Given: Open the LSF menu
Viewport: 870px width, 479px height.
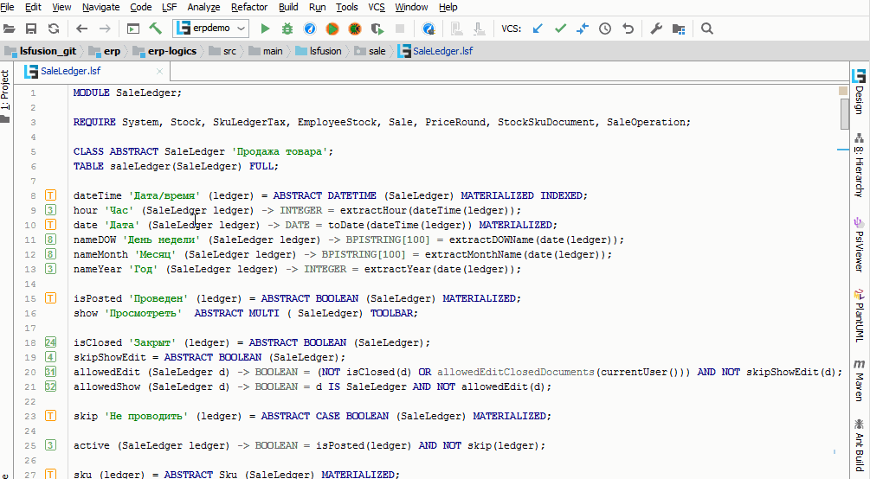Looking at the screenshot, I should pyautogui.click(x=169, y=7).
